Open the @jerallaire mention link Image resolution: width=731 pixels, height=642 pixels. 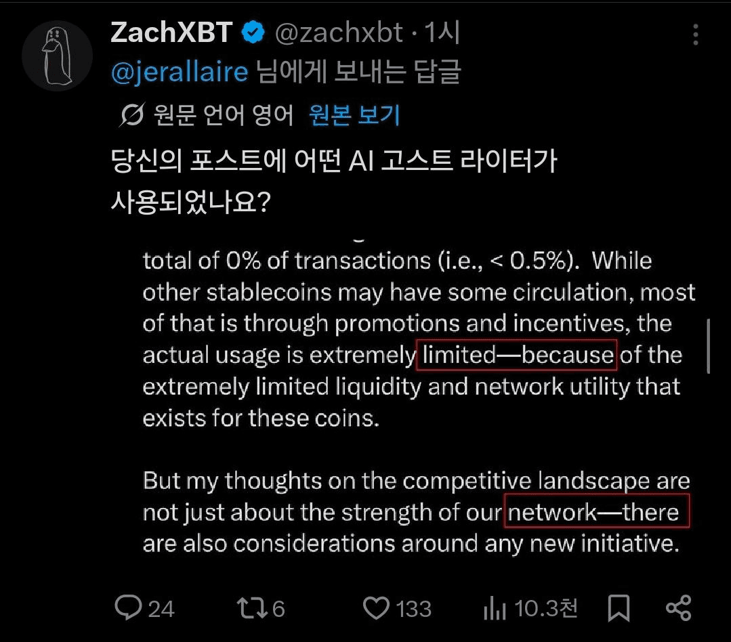pos(180,72)
